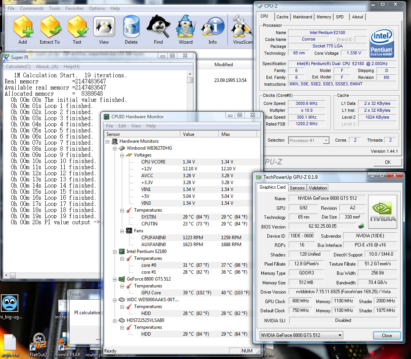
Task: Open the File menu in HWMonitor
Action: pyautogui.click(x=110, y=126)
